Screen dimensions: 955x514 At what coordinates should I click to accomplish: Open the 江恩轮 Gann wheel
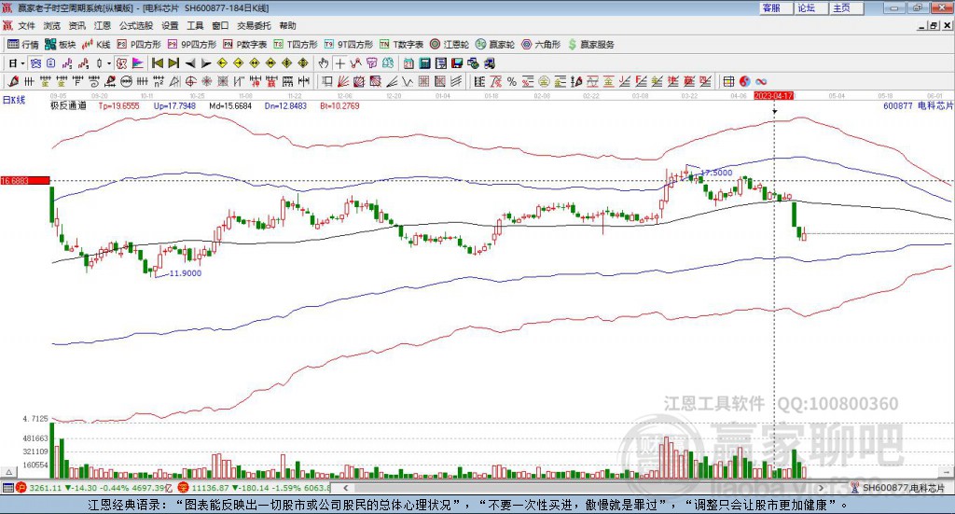[x=450, y=45]
